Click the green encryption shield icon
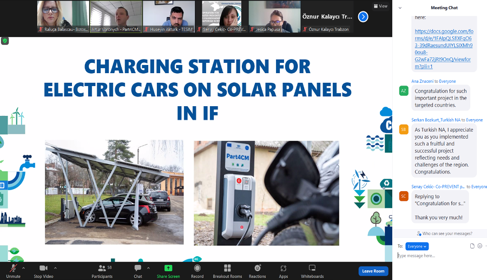 5,41
